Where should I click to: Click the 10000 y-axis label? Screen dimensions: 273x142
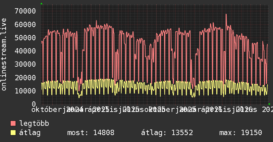[25, 91]
